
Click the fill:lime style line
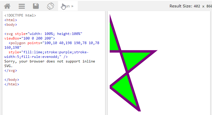48,52
